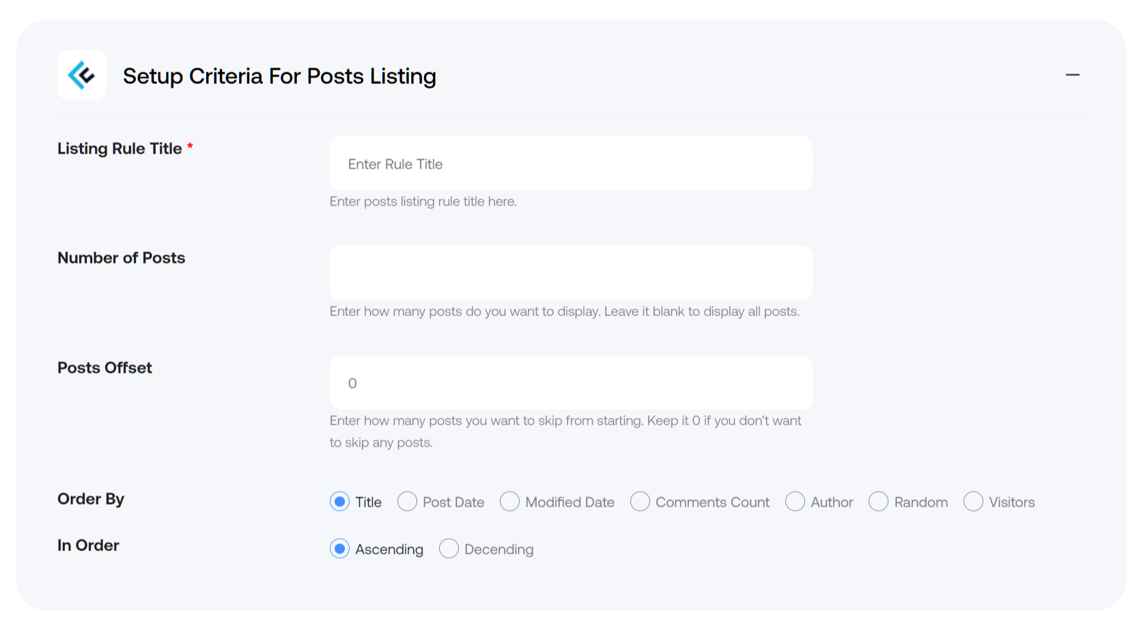Select the Posts Offset field

pos(571,382)
